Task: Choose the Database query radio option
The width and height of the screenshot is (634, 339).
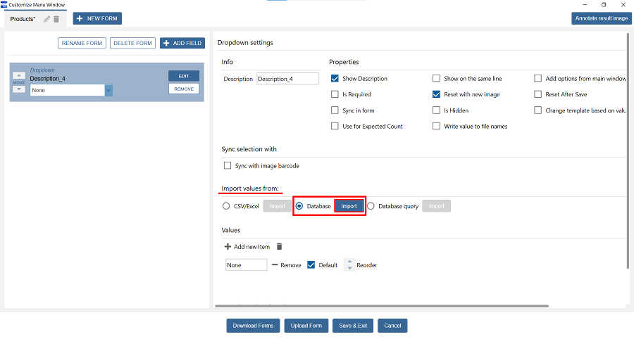Action: pyautogui.click(x=371, y=206)
